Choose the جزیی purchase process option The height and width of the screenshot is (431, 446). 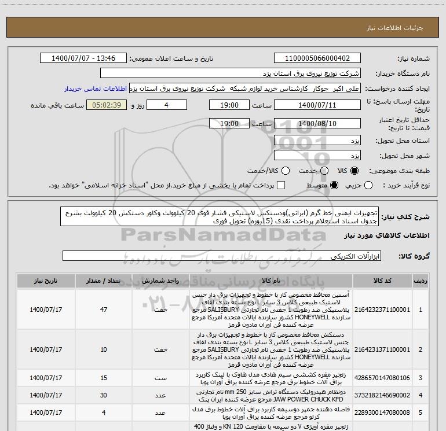coord(368,185)
